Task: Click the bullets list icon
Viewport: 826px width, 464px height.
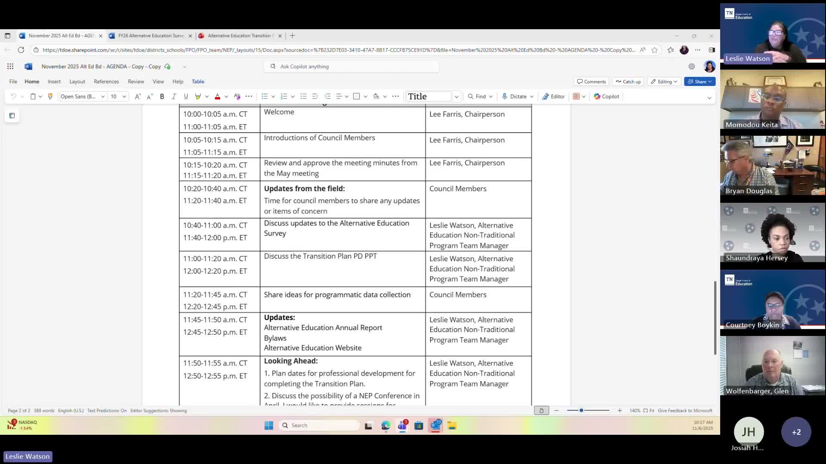Action: 265,97
